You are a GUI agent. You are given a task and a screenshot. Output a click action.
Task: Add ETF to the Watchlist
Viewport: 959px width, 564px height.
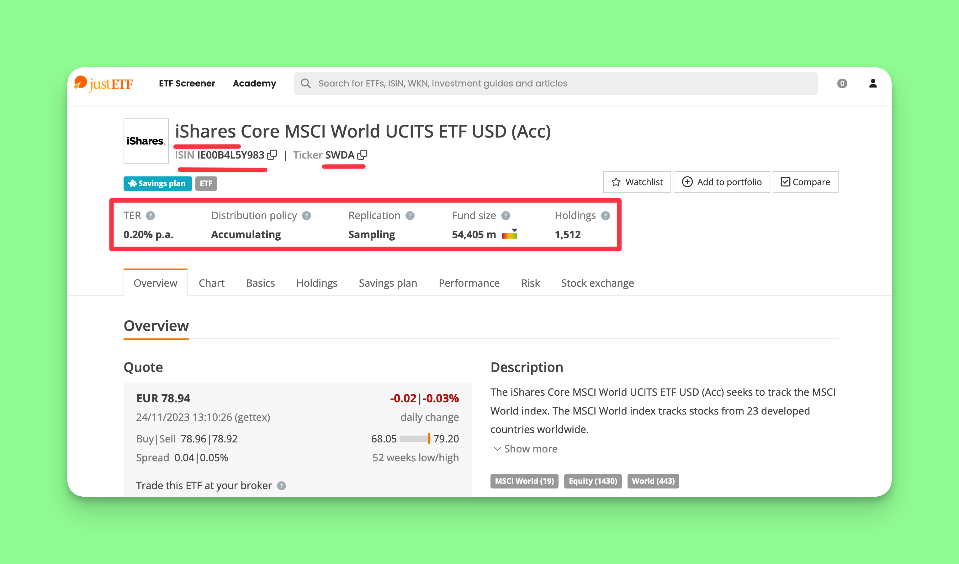click(637, 182)
